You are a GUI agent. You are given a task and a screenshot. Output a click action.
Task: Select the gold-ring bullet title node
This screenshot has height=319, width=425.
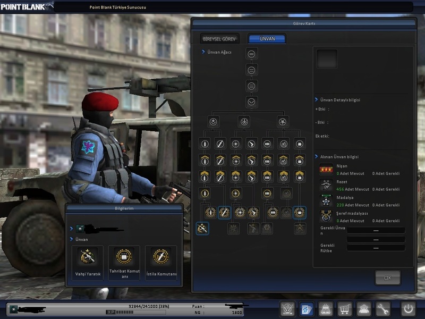[205, 194]
